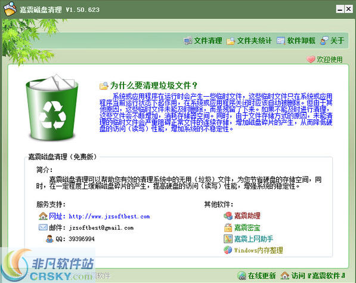Click the jzsoftbest@gmail.com email address
356x283 pixels.
point(101,227)
